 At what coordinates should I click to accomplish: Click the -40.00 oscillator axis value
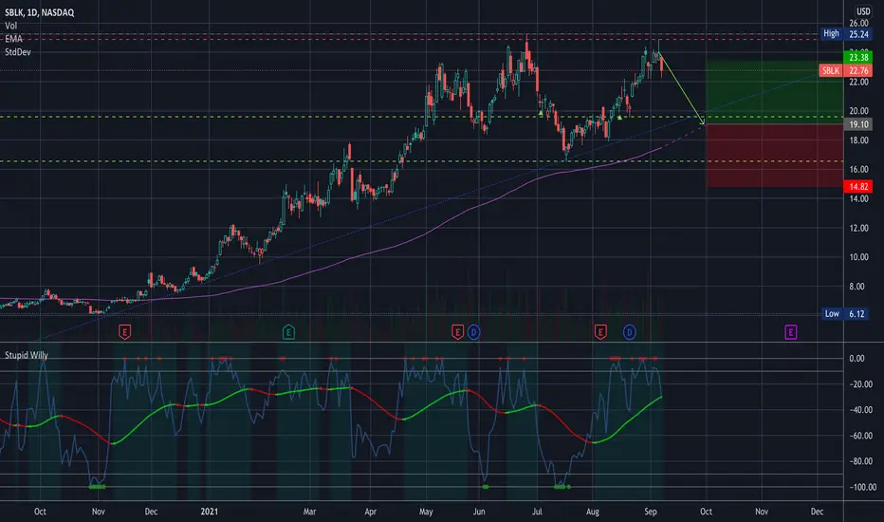click(859, 410)
